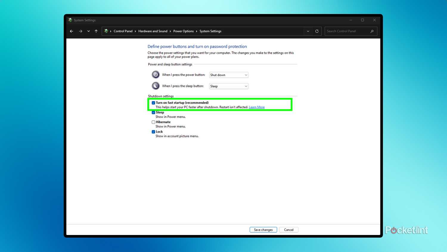Open the Learn More link
This screenshot has height=252, width=447.
tap(257, 107)
